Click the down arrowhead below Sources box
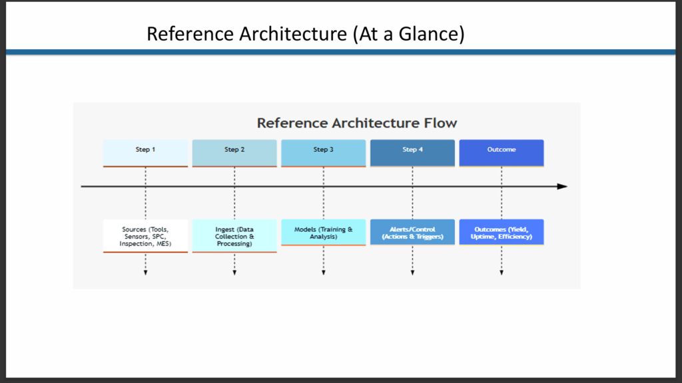 pos(145,273)
